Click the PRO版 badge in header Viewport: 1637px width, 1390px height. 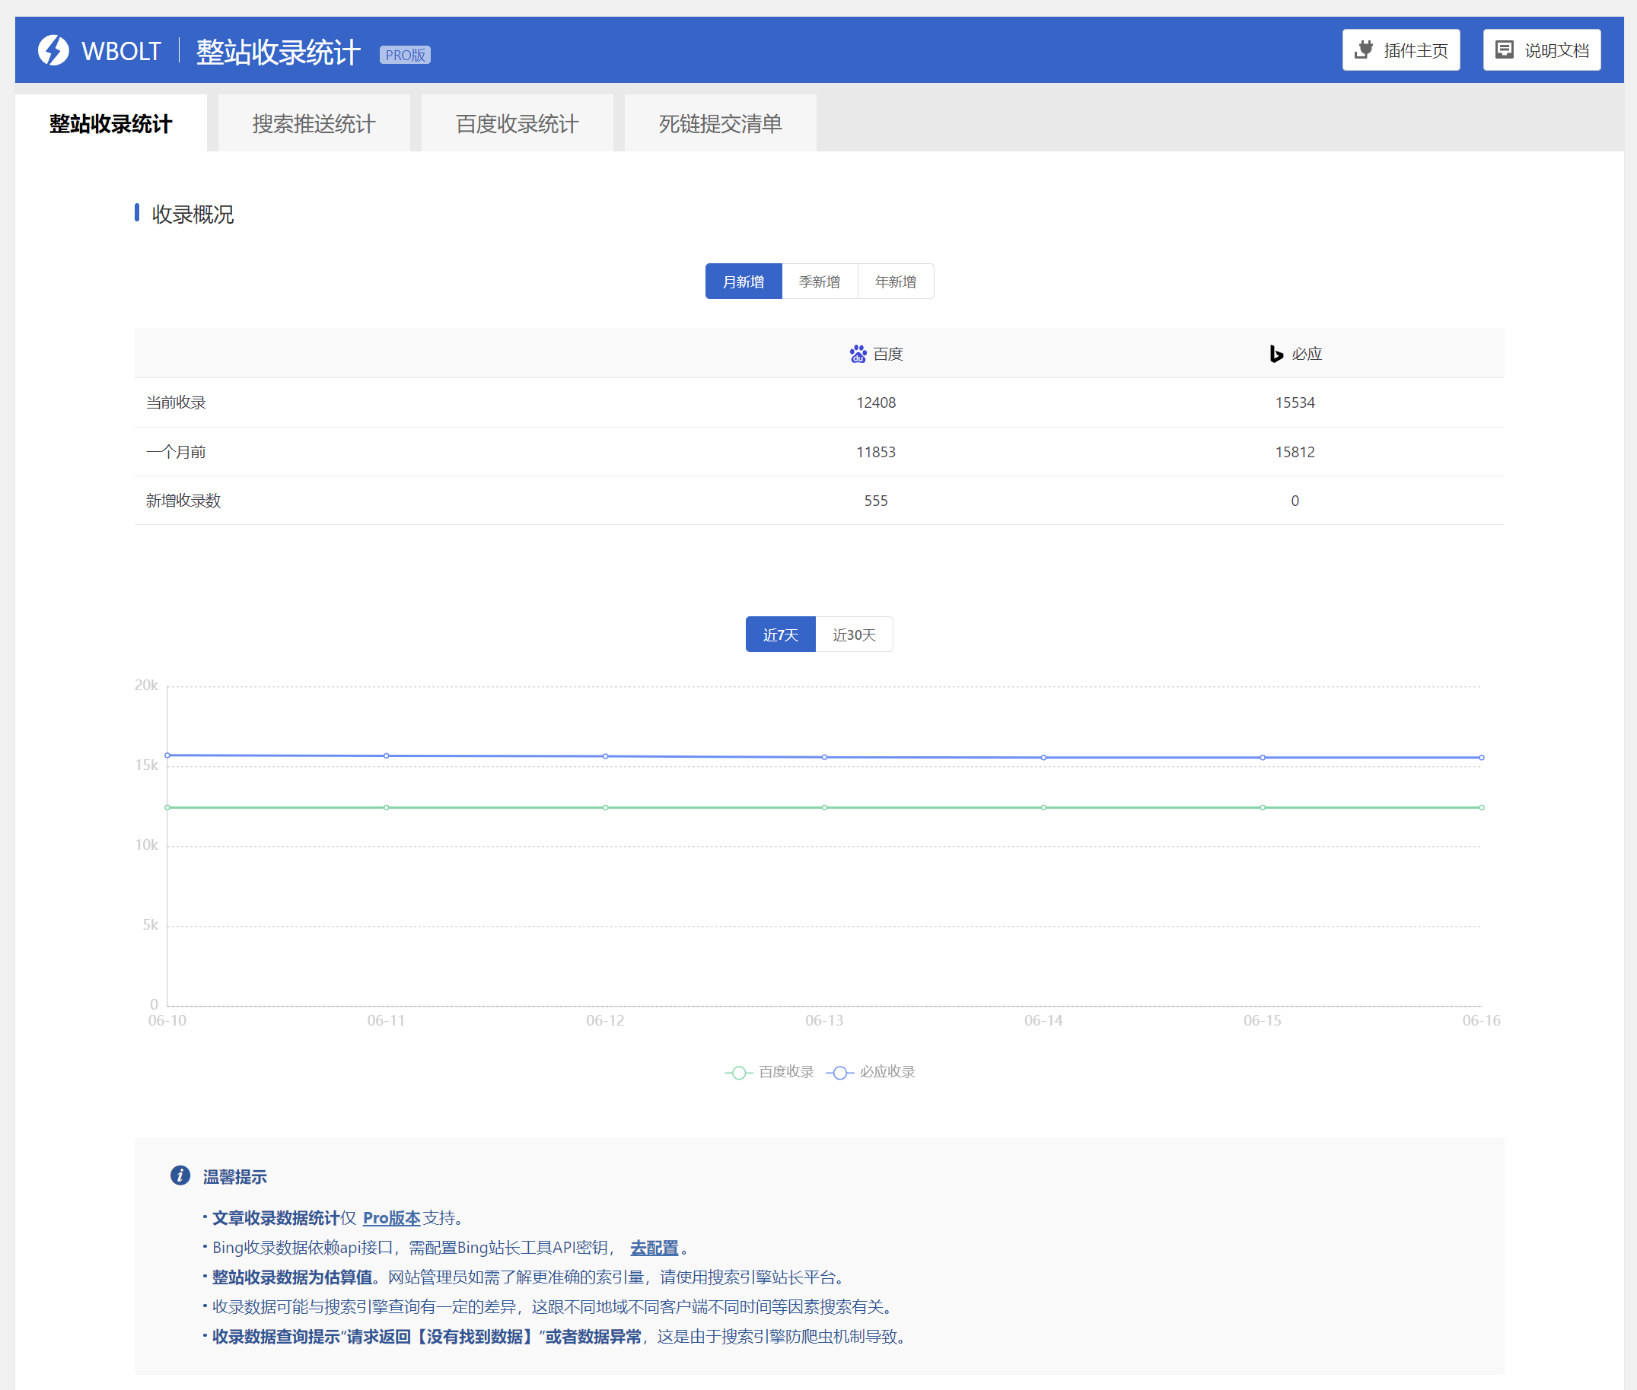(x=404, y=55)
